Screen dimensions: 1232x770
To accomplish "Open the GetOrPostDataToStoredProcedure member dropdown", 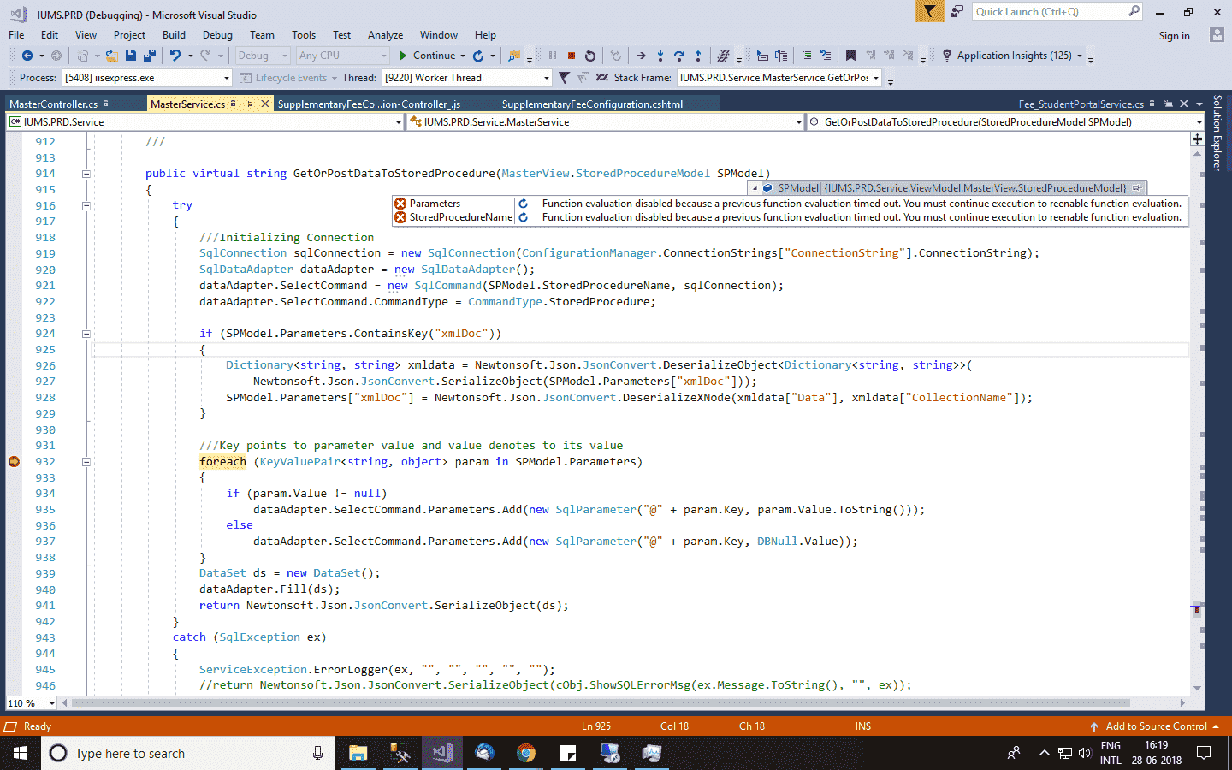I will 1005,122.
